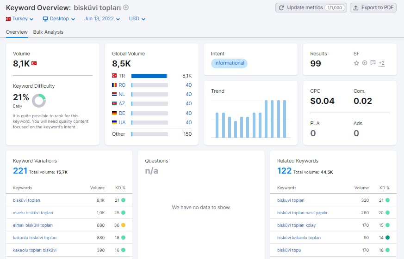
Task: Click the Germany flag in Global Volume
Action: tap(114, 113)
